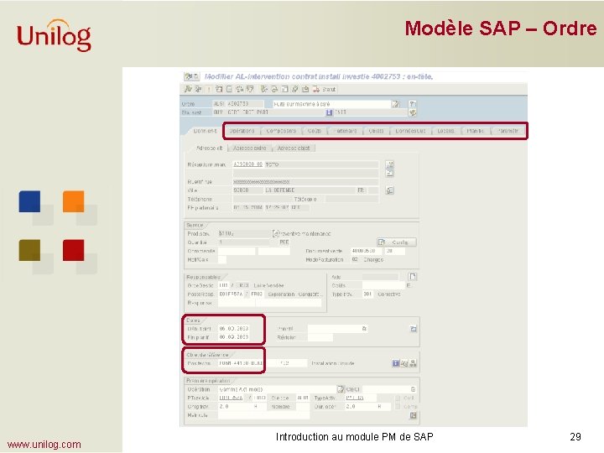Click the second icon in the SAP toolbar
Image resolution: width=604 pixels, height=453 pixels.
[198, 89]
